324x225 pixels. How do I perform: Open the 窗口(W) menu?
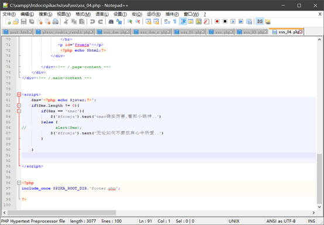pyautogui.click(x=191, y=14)
